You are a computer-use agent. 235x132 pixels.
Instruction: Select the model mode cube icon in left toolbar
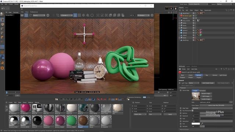(2, 19)
